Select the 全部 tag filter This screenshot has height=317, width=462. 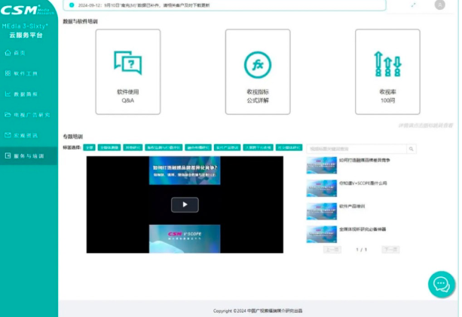point(89,148)
